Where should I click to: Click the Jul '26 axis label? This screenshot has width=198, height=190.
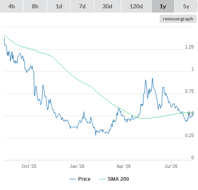[171, 166]
